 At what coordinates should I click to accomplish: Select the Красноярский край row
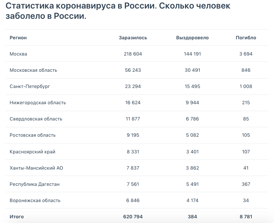click(x=32, y=152)
